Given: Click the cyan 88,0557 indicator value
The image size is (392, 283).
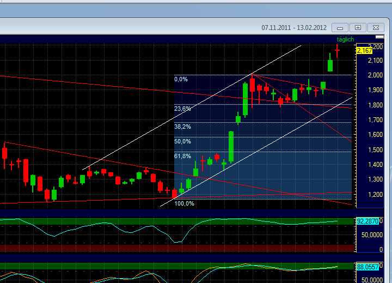Looking at the screenshot, I should [367, 267].
